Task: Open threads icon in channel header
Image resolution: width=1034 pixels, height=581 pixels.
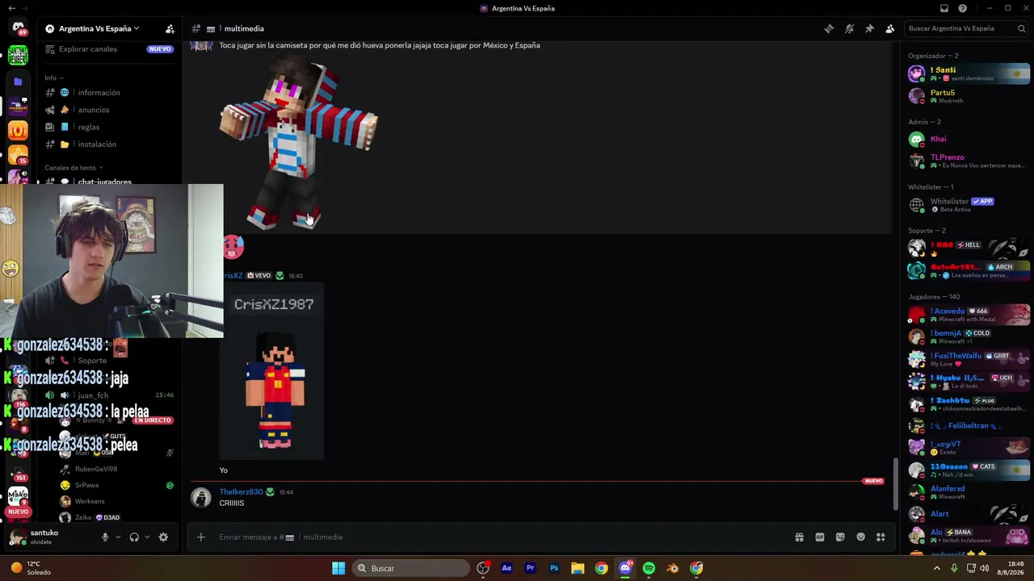Action: 829,28
